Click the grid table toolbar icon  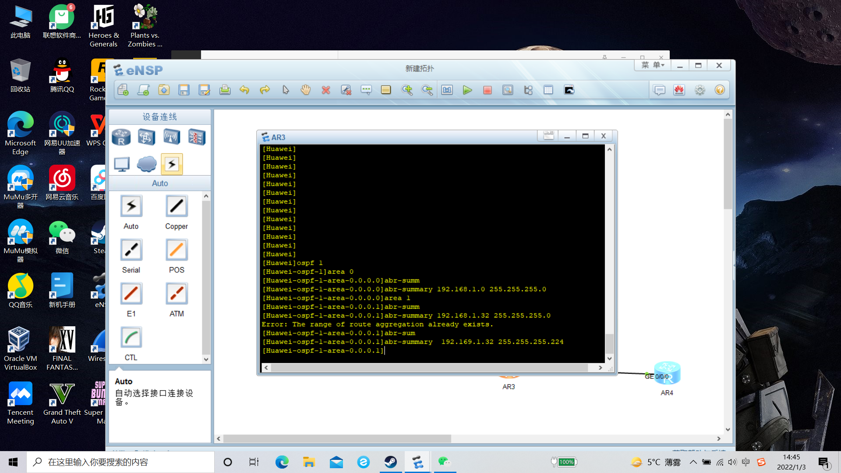[548, 90]
